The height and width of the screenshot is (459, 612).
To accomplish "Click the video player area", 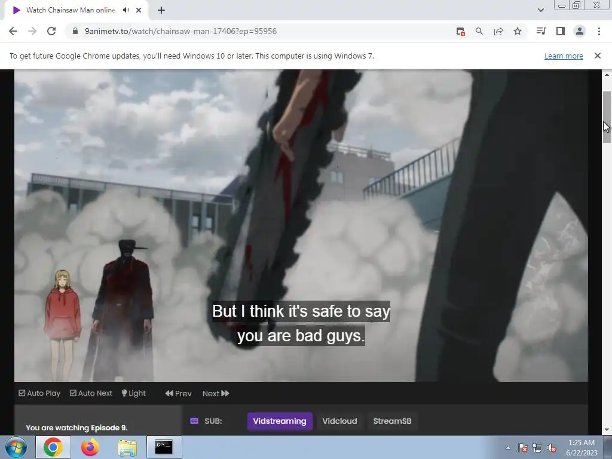I will [x=301, y=225].
